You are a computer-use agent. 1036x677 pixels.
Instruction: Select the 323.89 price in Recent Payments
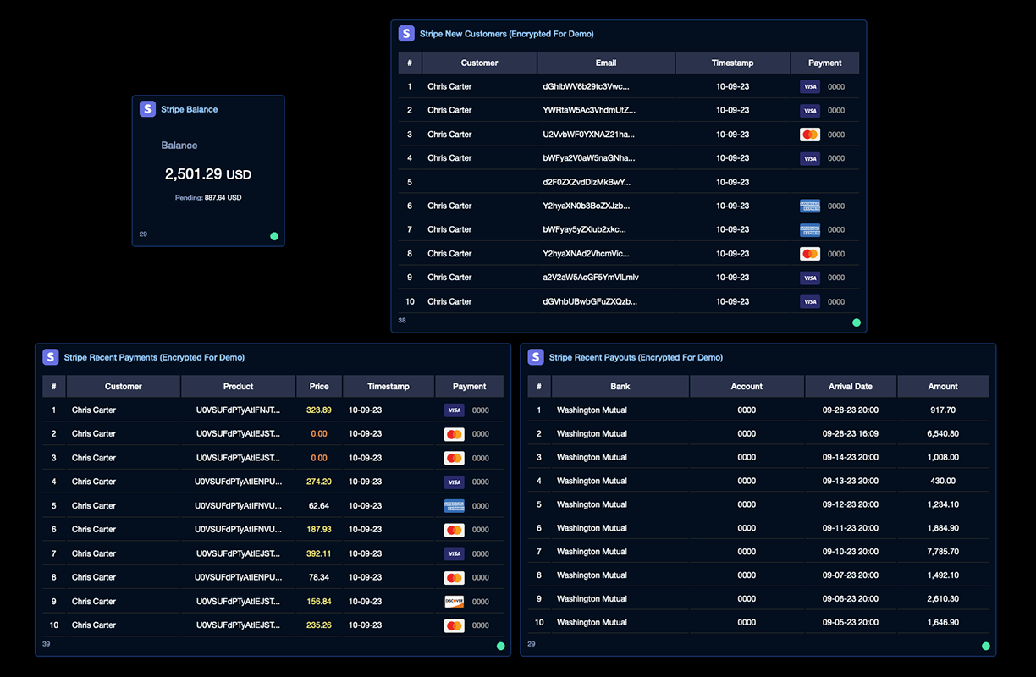click(x=319, y=410)
